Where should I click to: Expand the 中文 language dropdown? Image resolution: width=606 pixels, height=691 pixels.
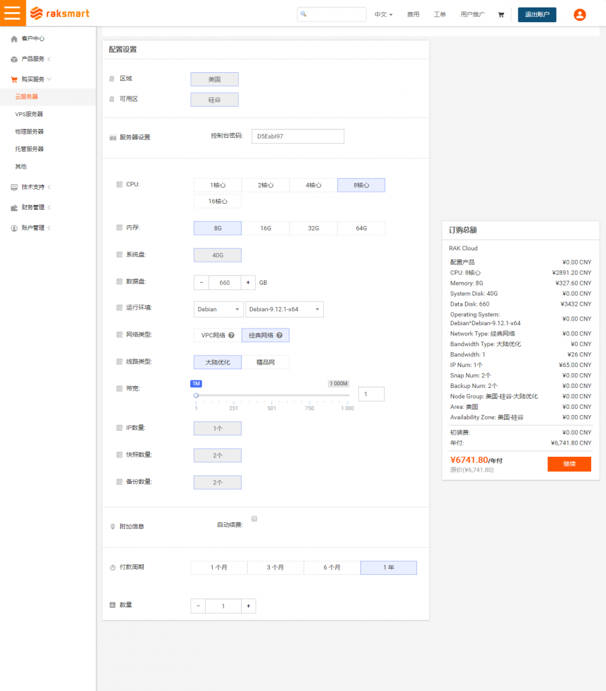pos(383,15)
